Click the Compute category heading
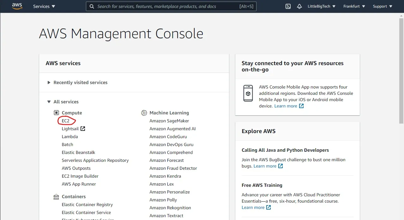 point(72,113)
